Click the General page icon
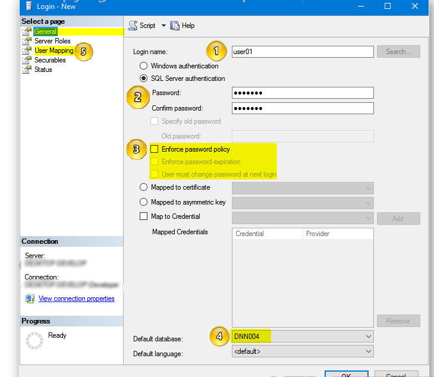 (x=27, y=32)
